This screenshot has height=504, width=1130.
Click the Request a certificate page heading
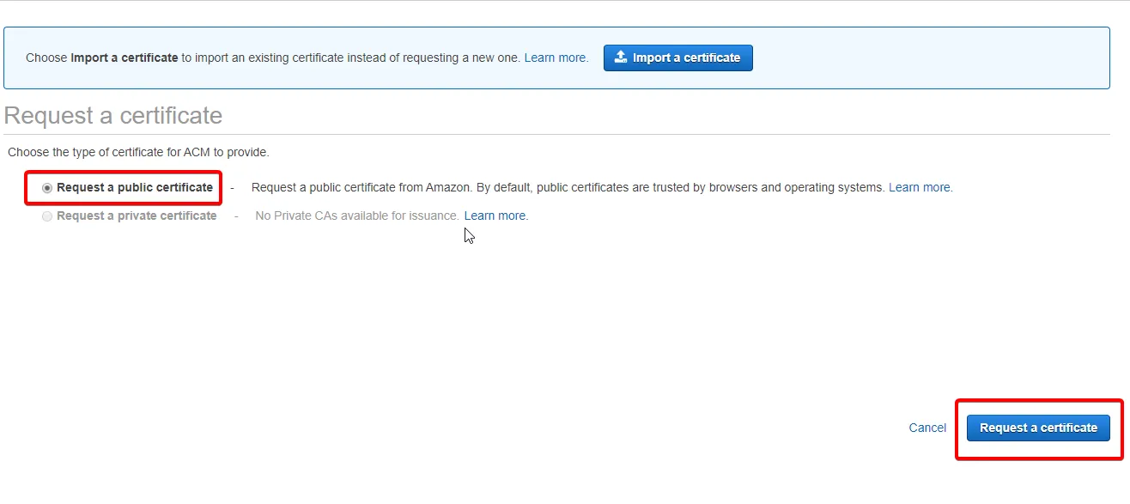[x=114, y=115]
